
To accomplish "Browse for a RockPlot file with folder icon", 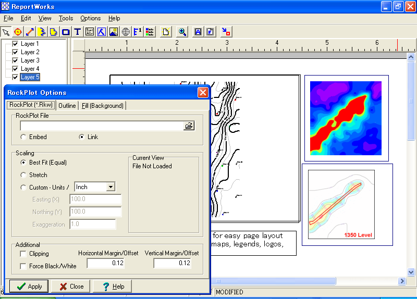I will pos(189,126).
